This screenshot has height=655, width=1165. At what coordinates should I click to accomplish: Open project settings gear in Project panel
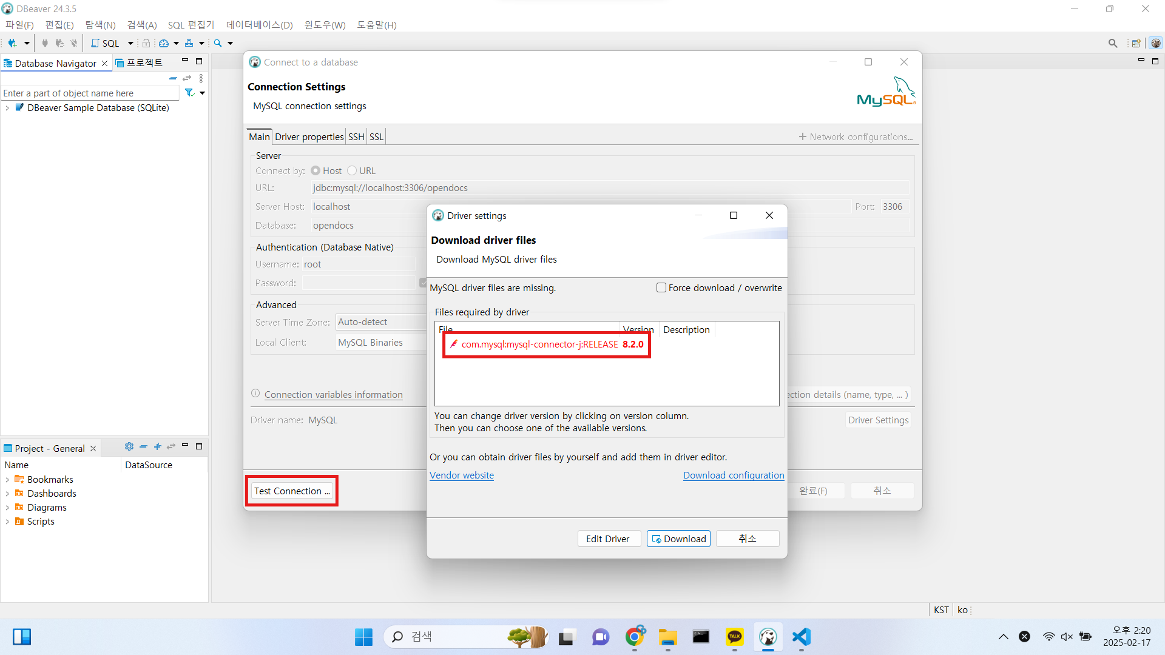tap(129, 447)
